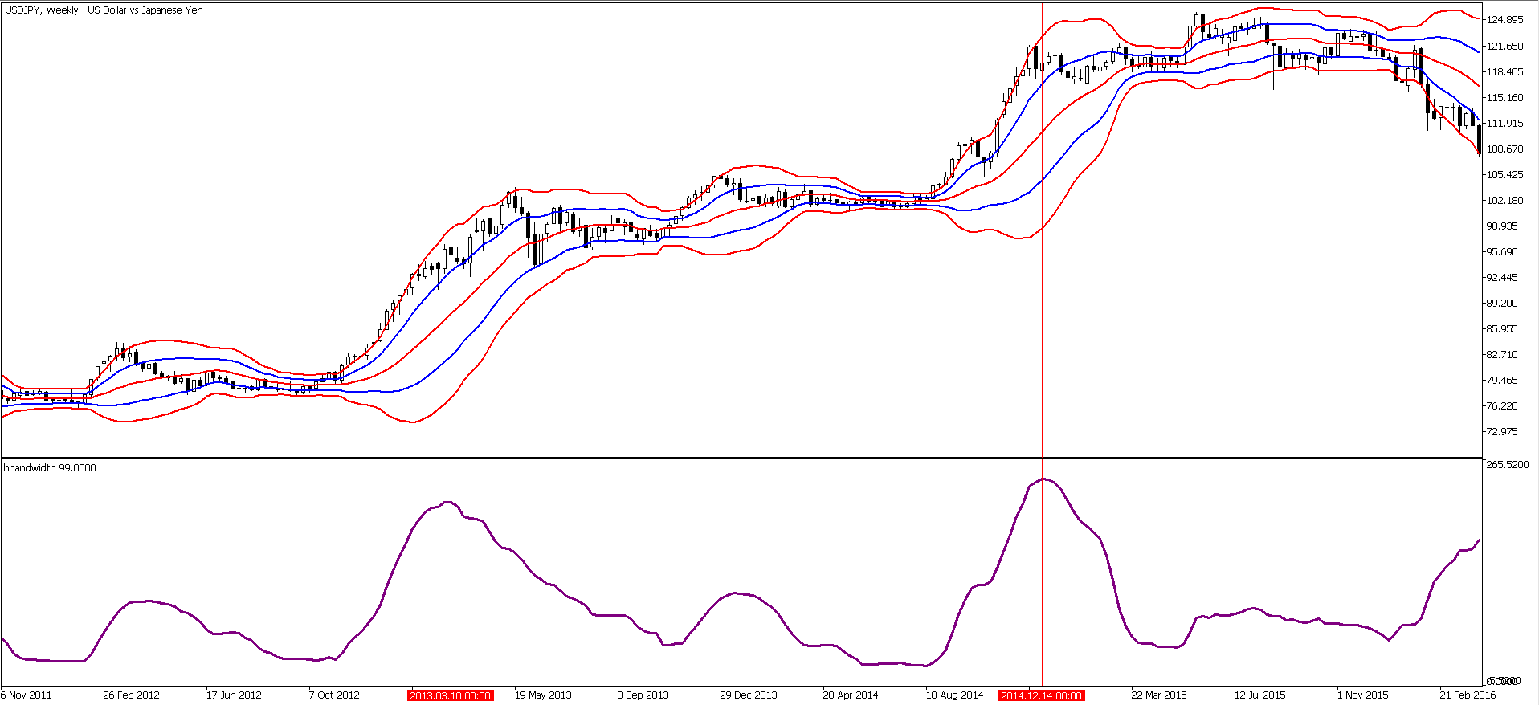Click the date label 7 Oct 2012
Viewport: 1539px width, 705px height.
coord(334,695)
